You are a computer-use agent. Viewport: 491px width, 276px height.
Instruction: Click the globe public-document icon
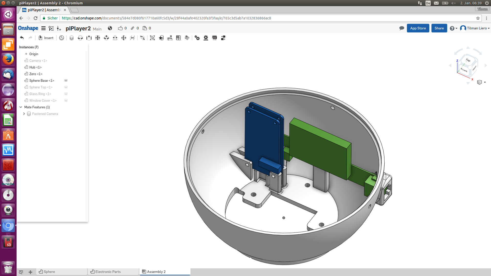point(110,28)
